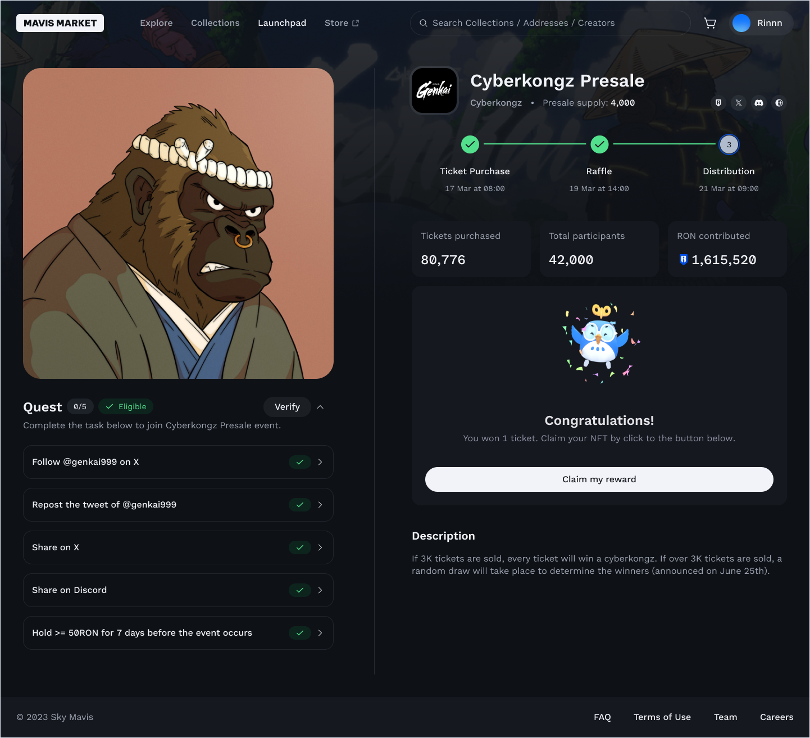Click the Genkai collection logo
The height and width of the screenshot is (738, 810).
(x=435, y=90)
